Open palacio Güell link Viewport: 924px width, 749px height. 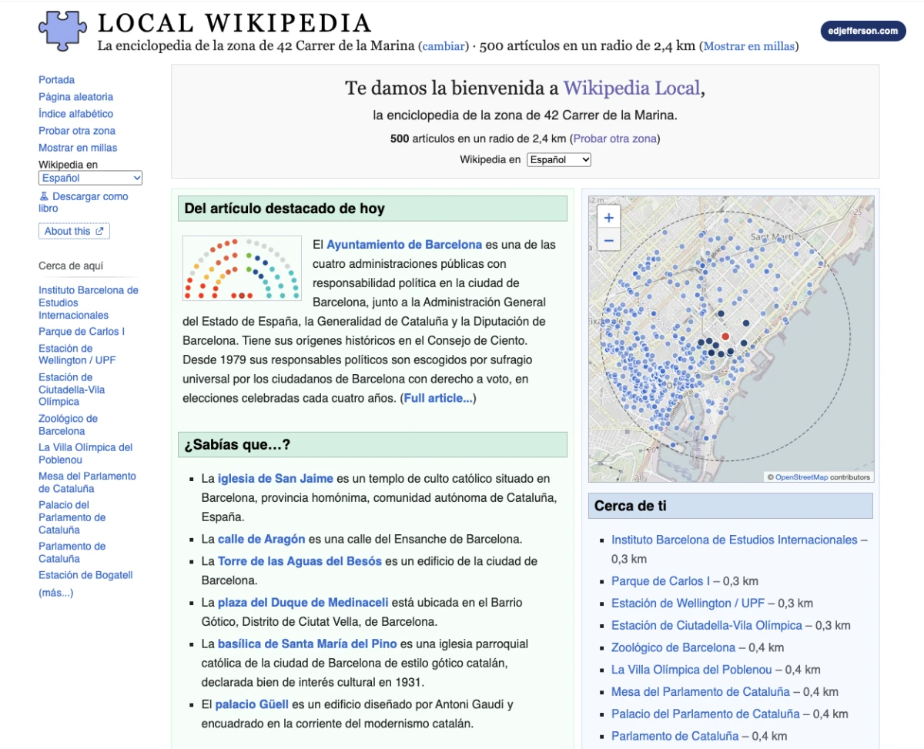(x=252, y=704)
